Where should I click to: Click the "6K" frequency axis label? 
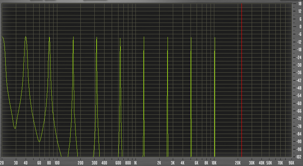coord(197,163)
